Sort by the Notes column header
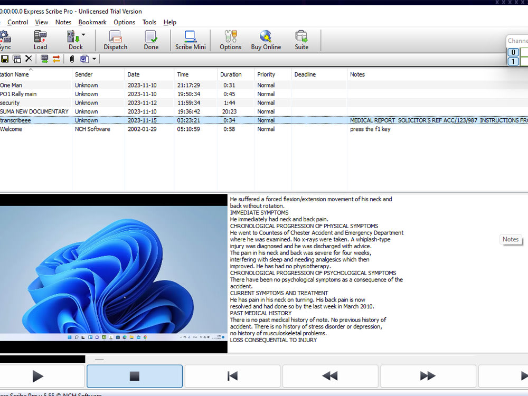This screenshot has height=396, width=528. point(437,74)
